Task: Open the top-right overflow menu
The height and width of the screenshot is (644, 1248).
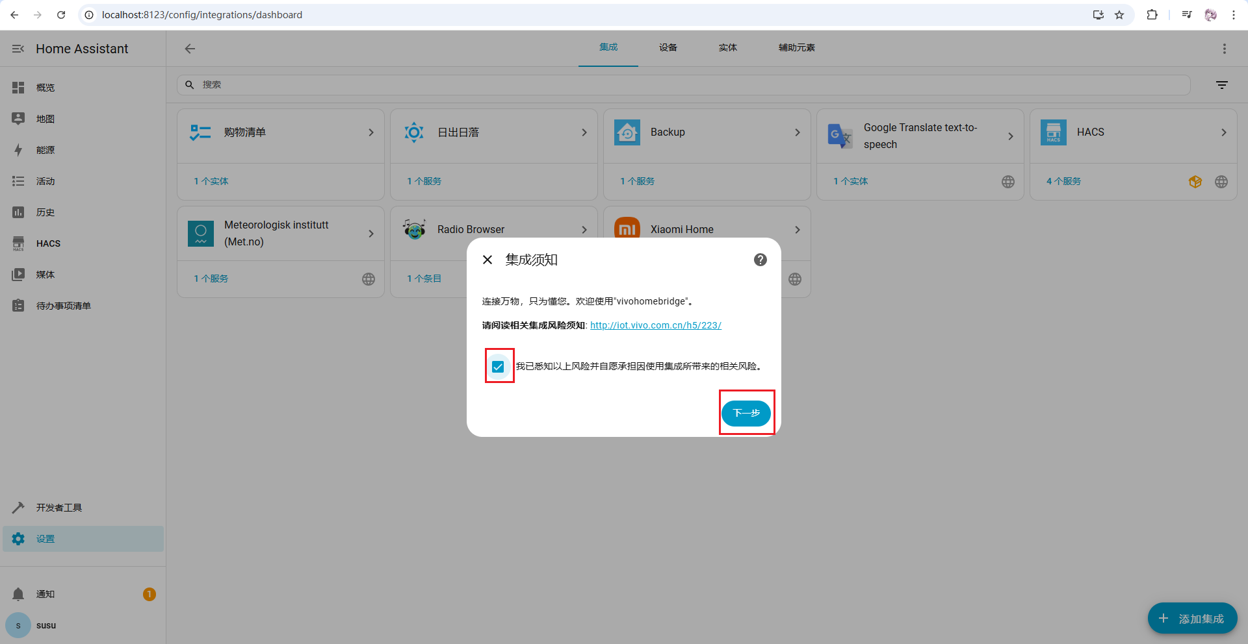Action: point(1224,49)
